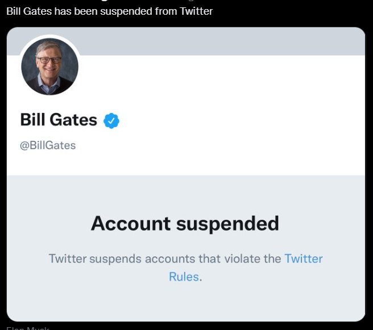This screenshot has width=373, height=330.
Task: Click the word Account in bold heading
Action: [131, 223]
